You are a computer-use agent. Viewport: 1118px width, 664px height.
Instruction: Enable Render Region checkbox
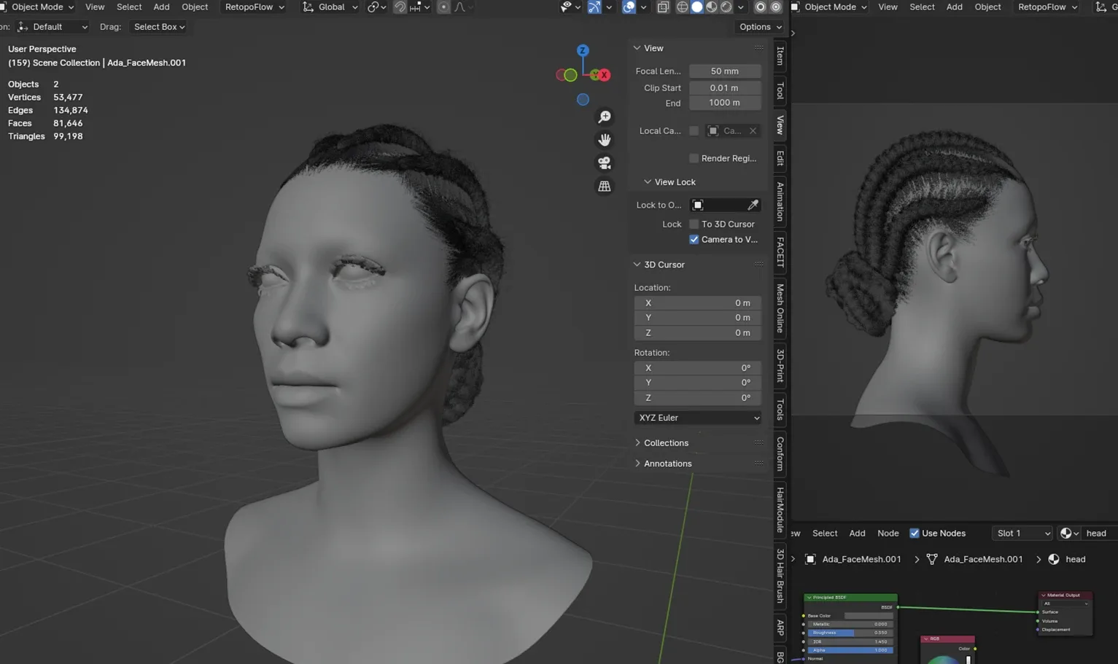pyautogui.click(x=694, y=158)
